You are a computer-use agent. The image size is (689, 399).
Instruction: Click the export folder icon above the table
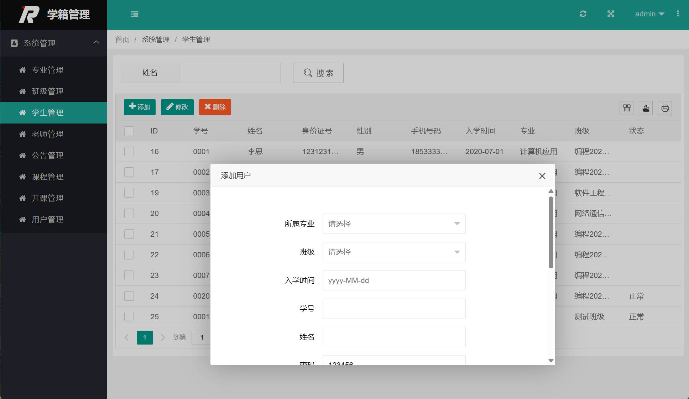(646, 108)
